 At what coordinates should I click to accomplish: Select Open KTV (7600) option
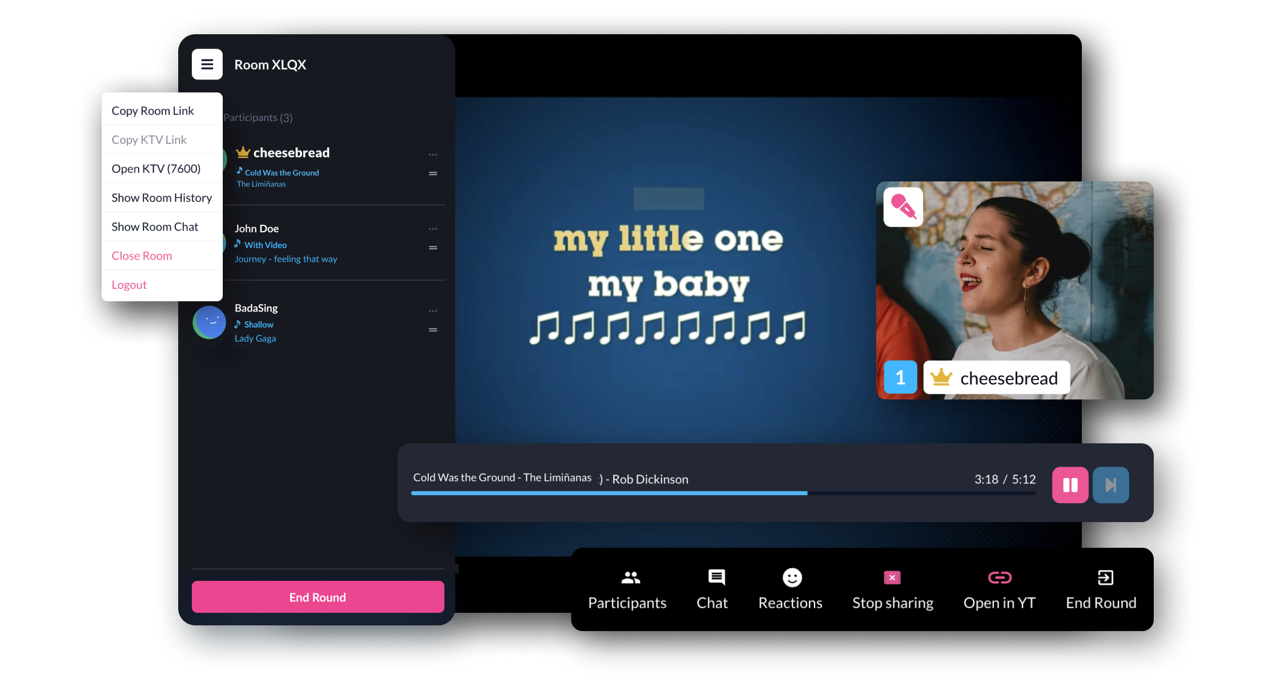tap(162, 169)
